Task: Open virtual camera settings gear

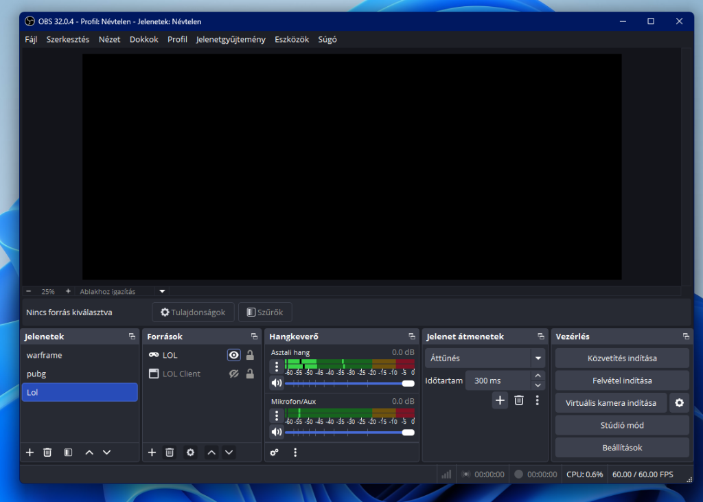Action: (679, 403)
